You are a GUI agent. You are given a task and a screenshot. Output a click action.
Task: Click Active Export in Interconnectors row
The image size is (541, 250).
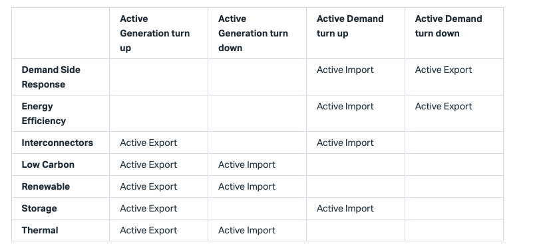point(148,143)
